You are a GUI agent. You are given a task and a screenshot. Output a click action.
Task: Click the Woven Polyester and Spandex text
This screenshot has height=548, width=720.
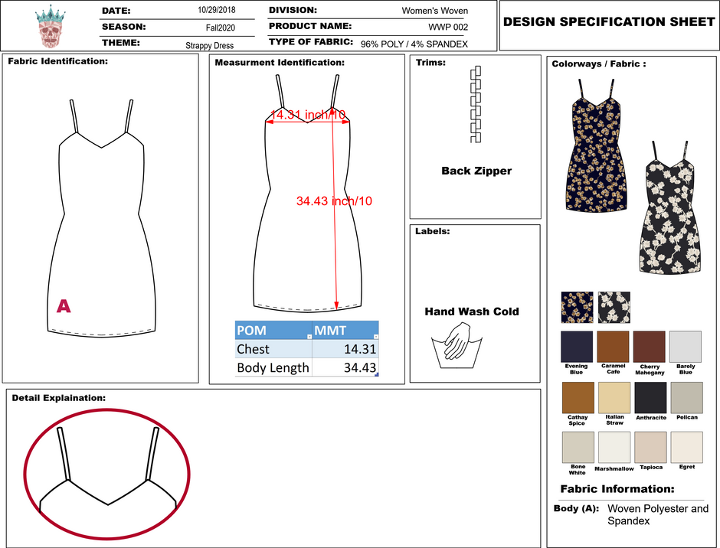[657, 514]
